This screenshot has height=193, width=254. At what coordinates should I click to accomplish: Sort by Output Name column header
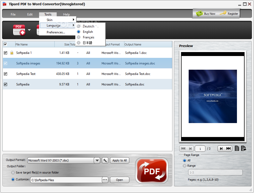(148, 44)
